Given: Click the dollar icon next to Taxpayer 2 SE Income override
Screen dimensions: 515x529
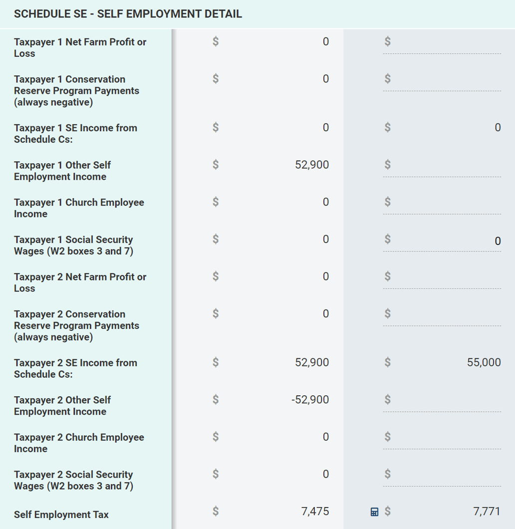Looking at the screenshot, I should point(387,362).
